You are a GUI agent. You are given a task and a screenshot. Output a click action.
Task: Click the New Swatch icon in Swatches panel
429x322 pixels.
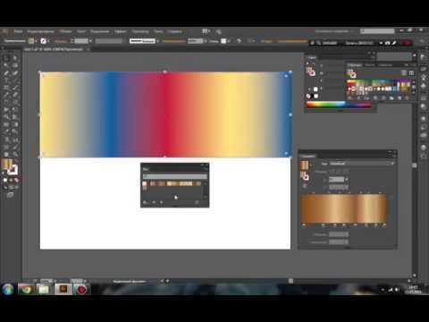(400, 98)
